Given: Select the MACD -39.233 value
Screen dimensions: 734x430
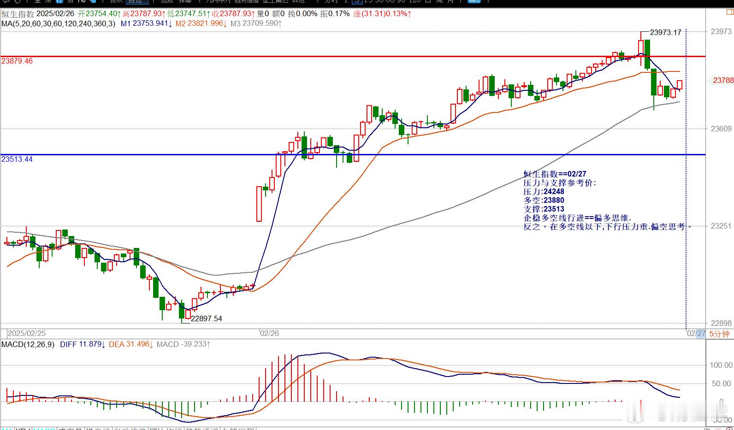Looking at the screenshot, I should point(184,344).
